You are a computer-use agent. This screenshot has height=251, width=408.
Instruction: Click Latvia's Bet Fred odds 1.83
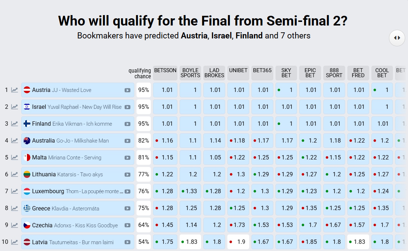[x=358, y=242]
